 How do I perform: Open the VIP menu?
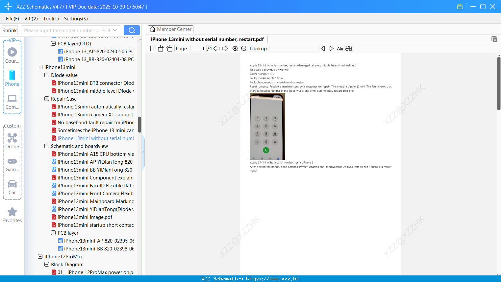[31, 19]
